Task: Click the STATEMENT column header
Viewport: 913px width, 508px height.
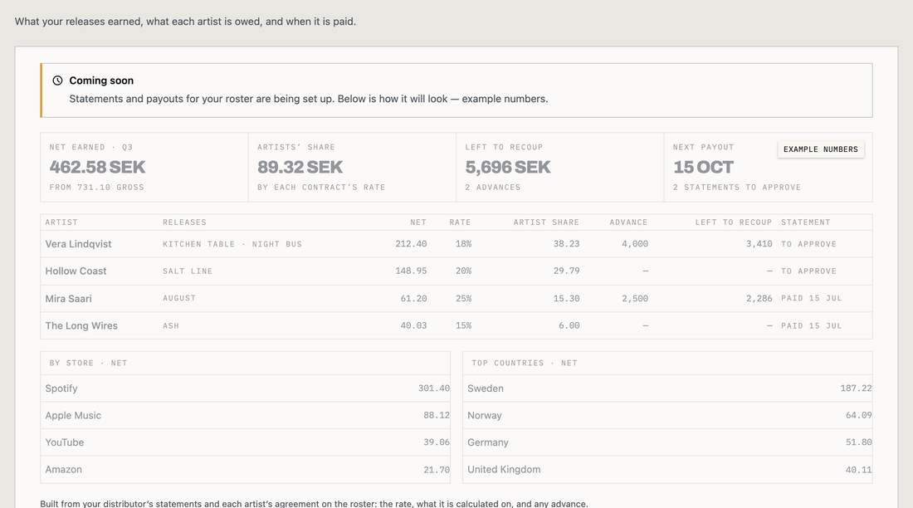Action: pyautogui.click(x=806, y=222)
